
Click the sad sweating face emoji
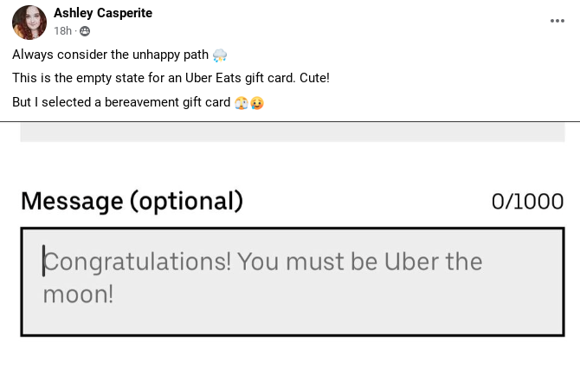tap(257, 102)
